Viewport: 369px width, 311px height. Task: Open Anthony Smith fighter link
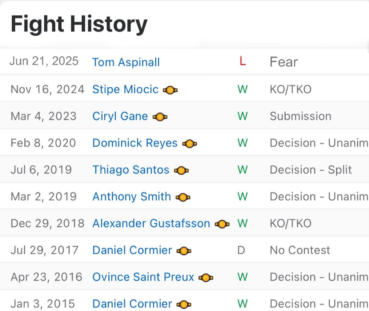click(132, 197)
